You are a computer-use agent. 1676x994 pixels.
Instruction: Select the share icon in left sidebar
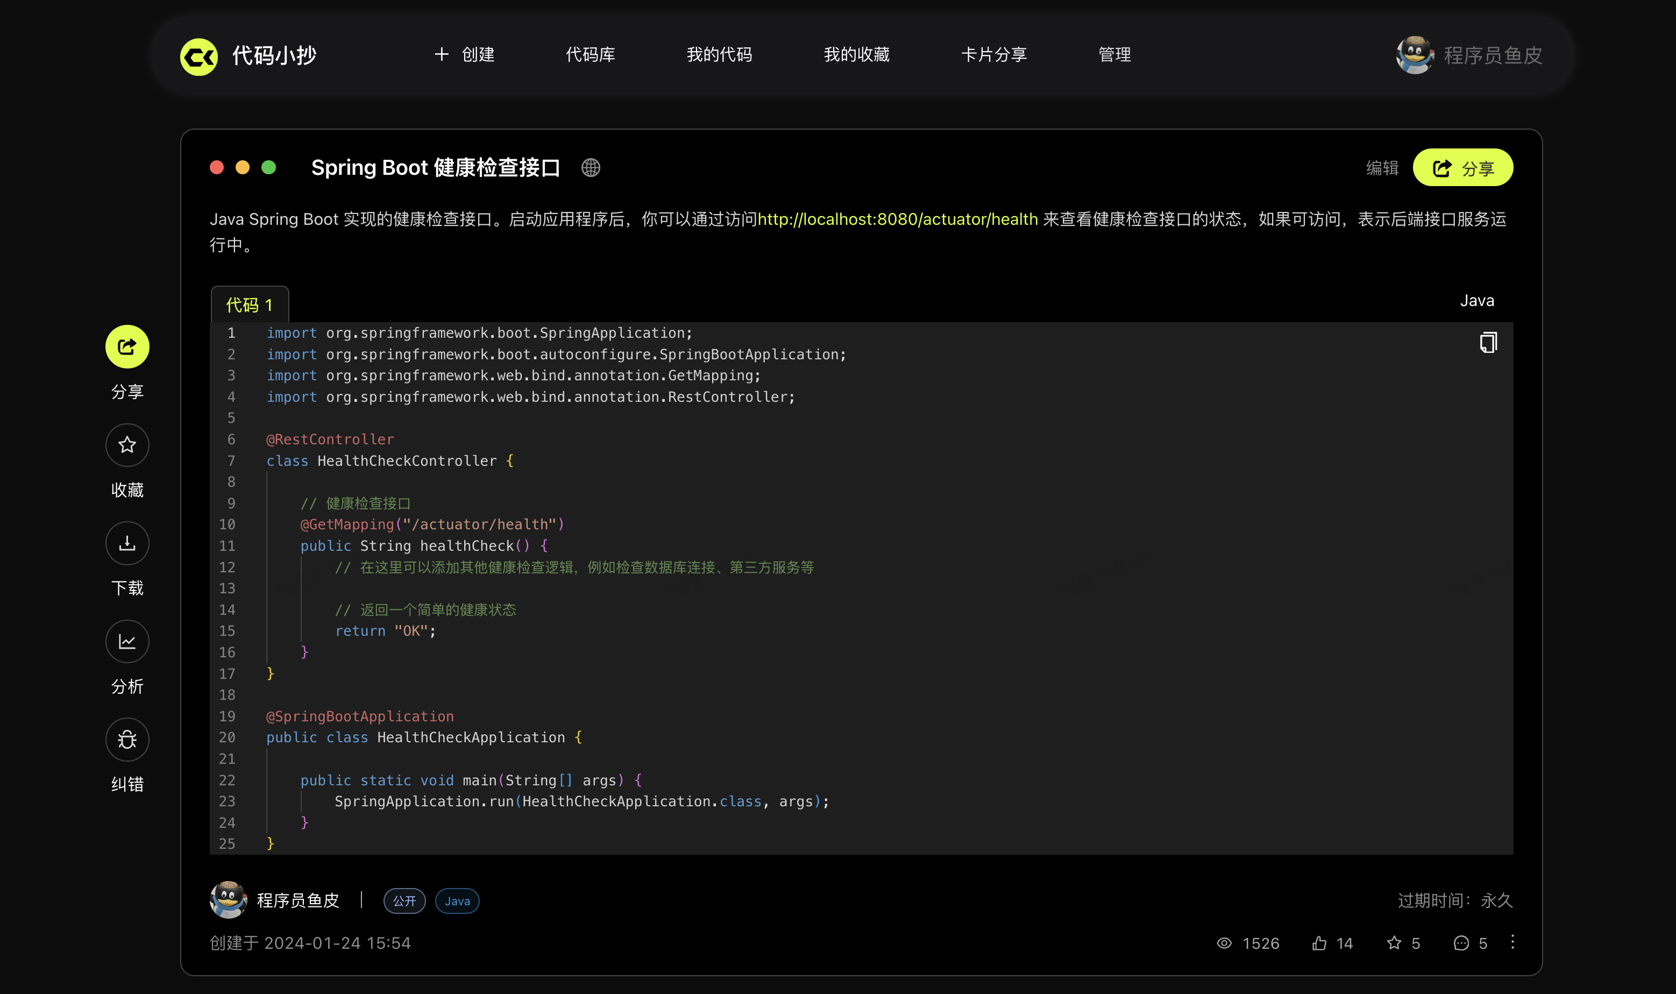[127, 346]
